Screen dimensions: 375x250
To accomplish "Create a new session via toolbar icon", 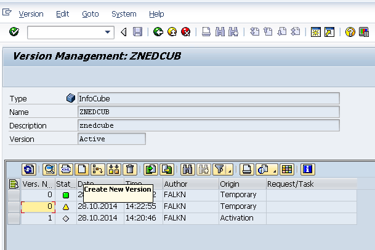I will (316, 32).
